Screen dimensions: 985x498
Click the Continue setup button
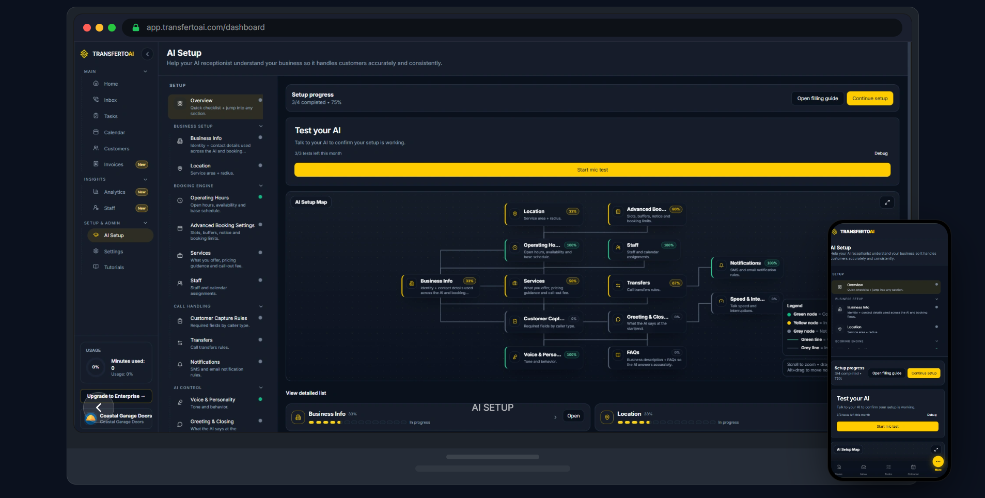tap(870, 98)
